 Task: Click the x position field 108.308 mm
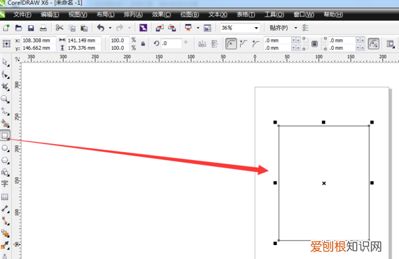click(x=39, y=40)
